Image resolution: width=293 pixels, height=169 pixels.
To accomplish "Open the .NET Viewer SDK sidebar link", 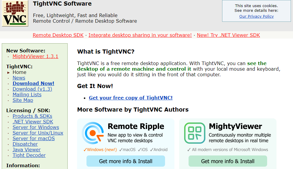I will tap(33, 122).
